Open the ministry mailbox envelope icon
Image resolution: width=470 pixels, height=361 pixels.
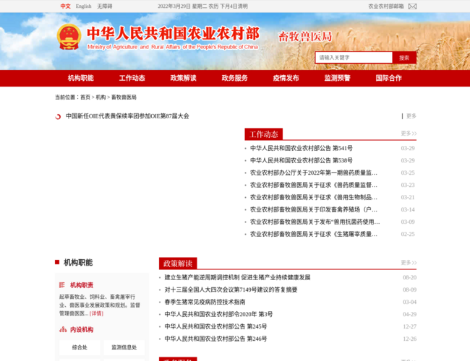pyautogui.click(x=412, y=6)
